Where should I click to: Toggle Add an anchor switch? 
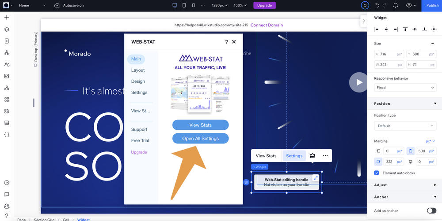431,210
